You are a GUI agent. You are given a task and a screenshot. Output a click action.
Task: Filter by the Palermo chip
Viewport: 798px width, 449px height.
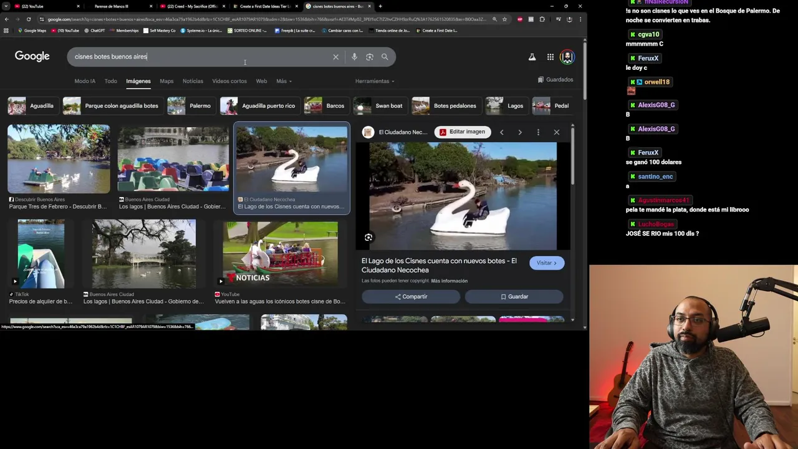tap(190, 106)
